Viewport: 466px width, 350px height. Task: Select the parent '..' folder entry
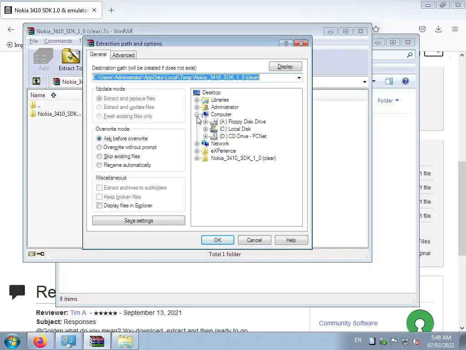coord(35,105)
